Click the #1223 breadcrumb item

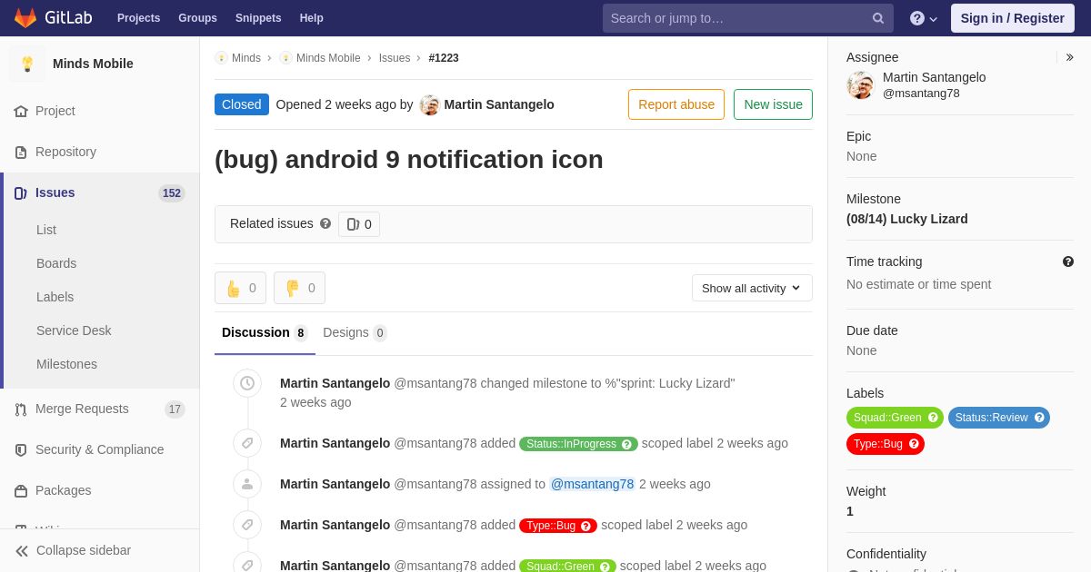tap(444, 58)
